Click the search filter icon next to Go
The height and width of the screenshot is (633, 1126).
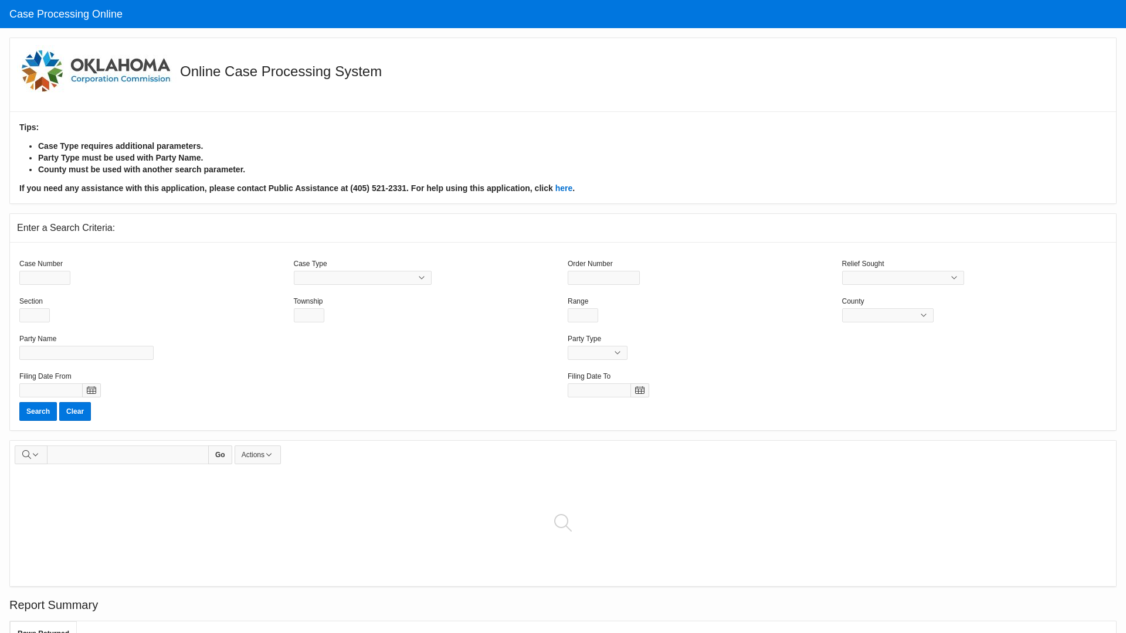coord(30,454)
